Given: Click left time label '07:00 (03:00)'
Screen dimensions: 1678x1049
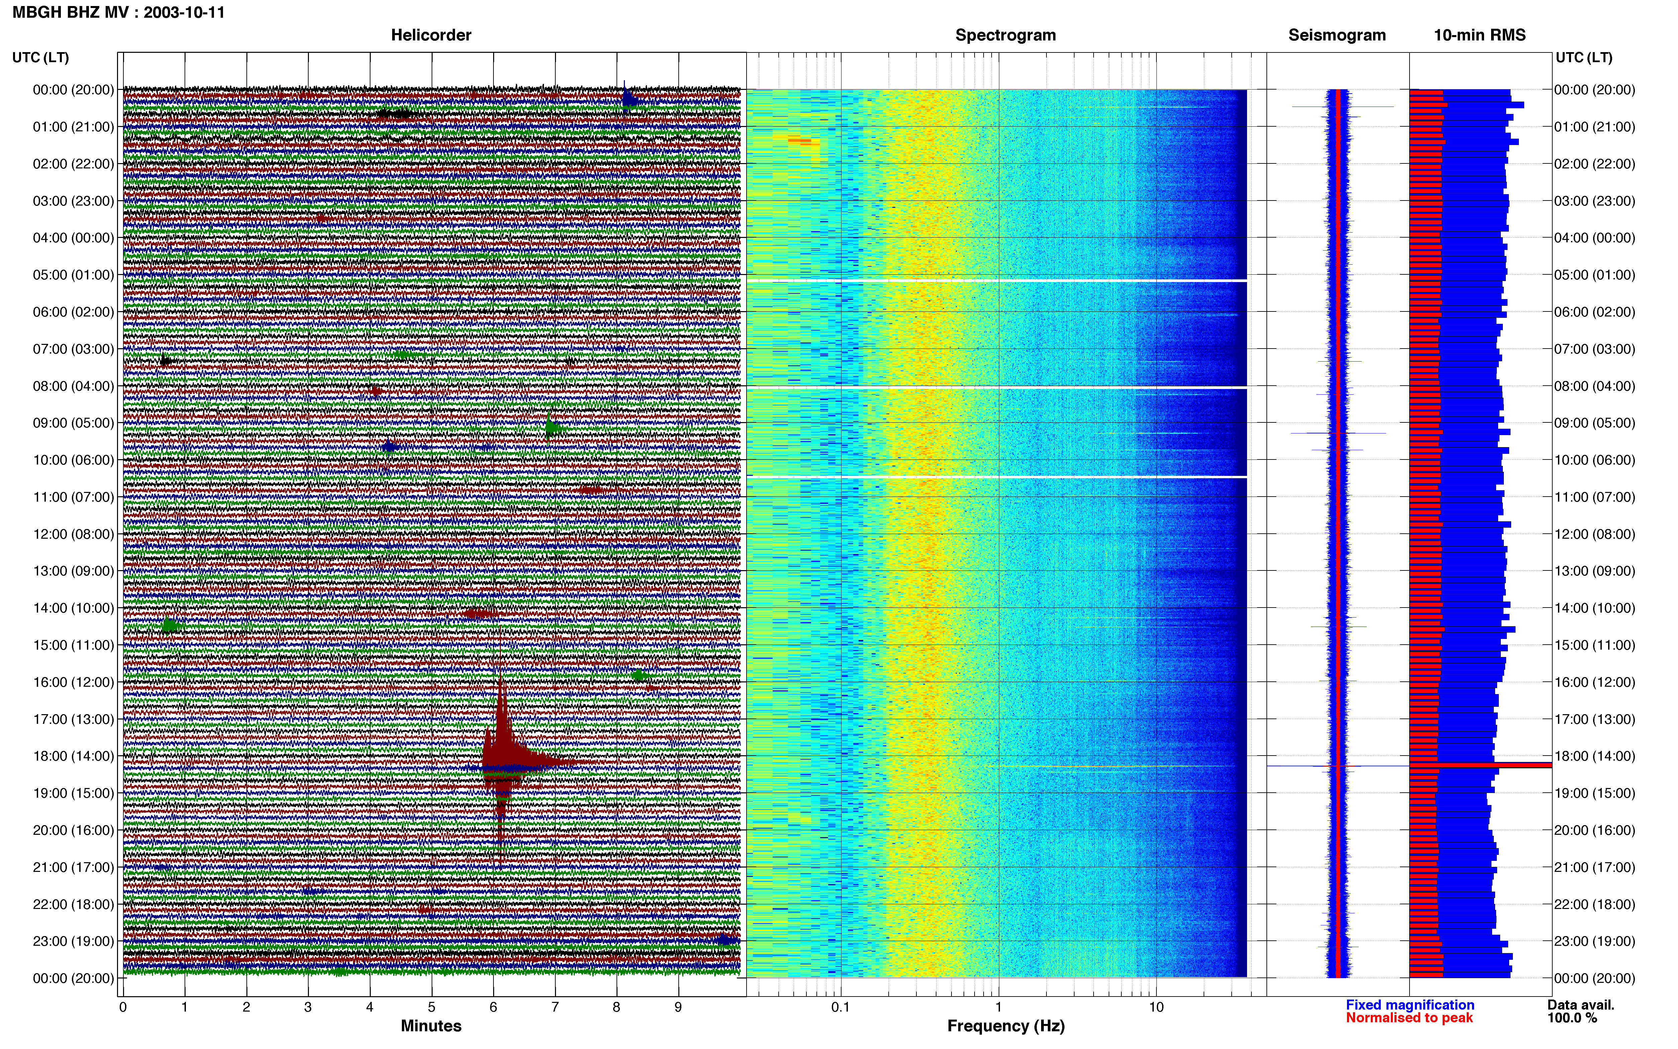Looking at the screenshot, I should coord(74,349).
